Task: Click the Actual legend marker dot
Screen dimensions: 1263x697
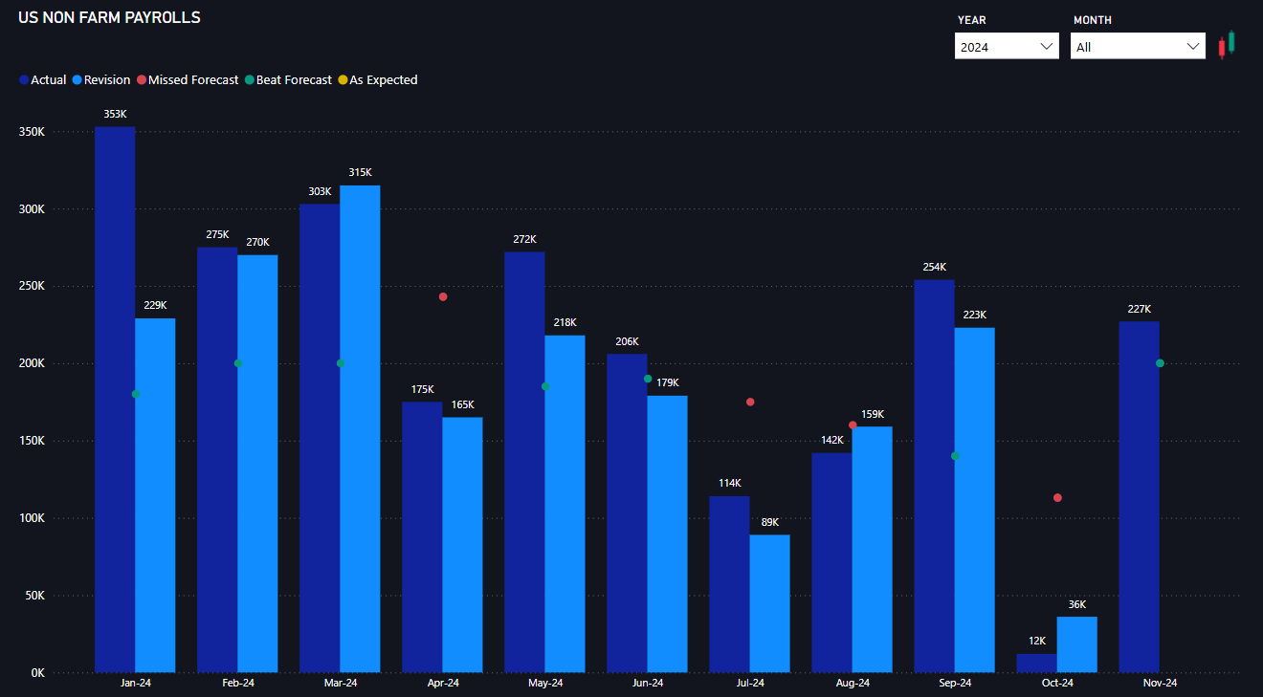Action: click(x=24, y=80)
